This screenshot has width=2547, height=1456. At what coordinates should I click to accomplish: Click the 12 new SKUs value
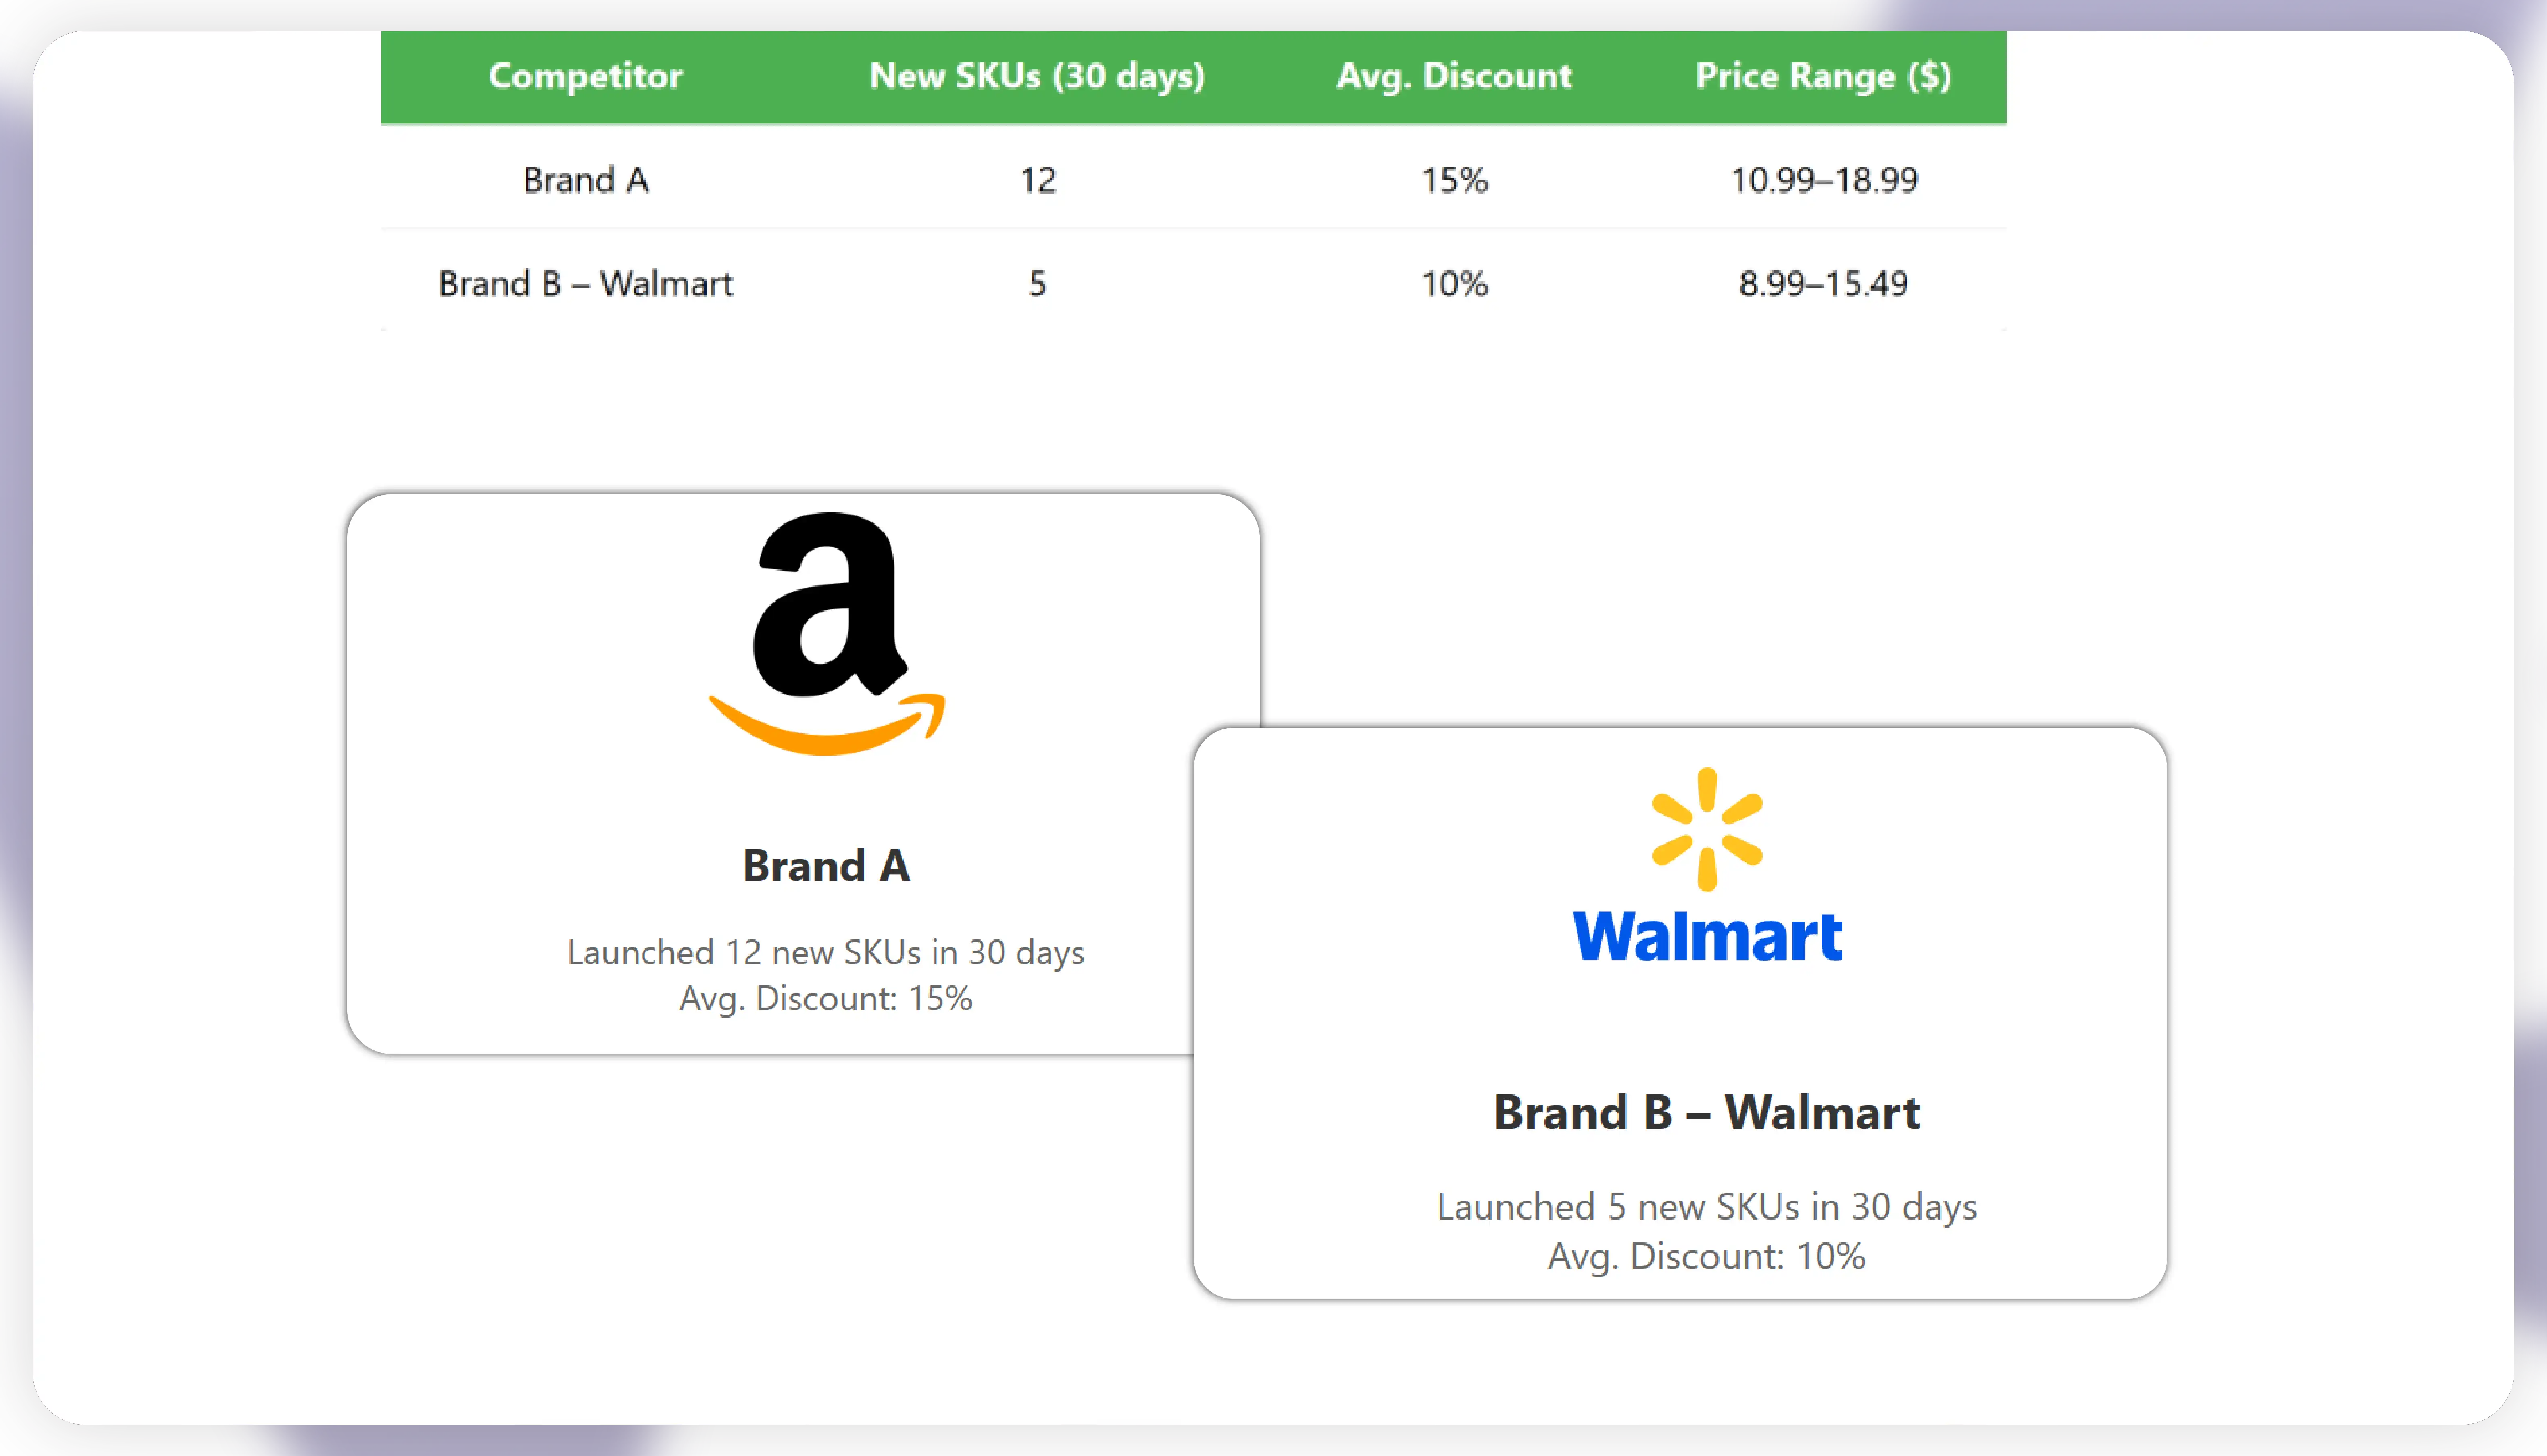[1037, 180]
